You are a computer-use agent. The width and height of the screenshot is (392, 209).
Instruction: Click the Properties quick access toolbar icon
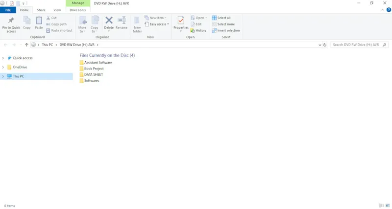[x=11, y=3]
